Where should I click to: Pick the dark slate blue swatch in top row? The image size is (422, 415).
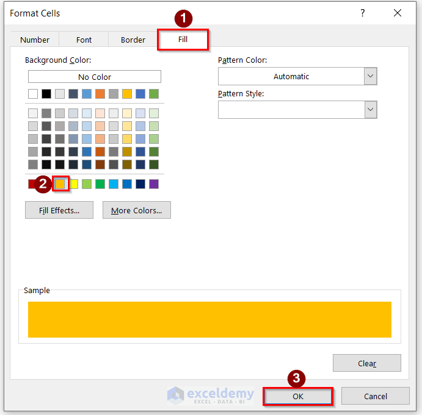pos(73,94)
